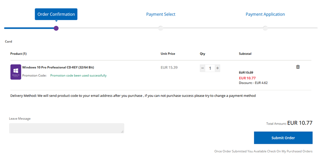
Task: Select the Order Confirmation step tab
Action: pos(56,14)
